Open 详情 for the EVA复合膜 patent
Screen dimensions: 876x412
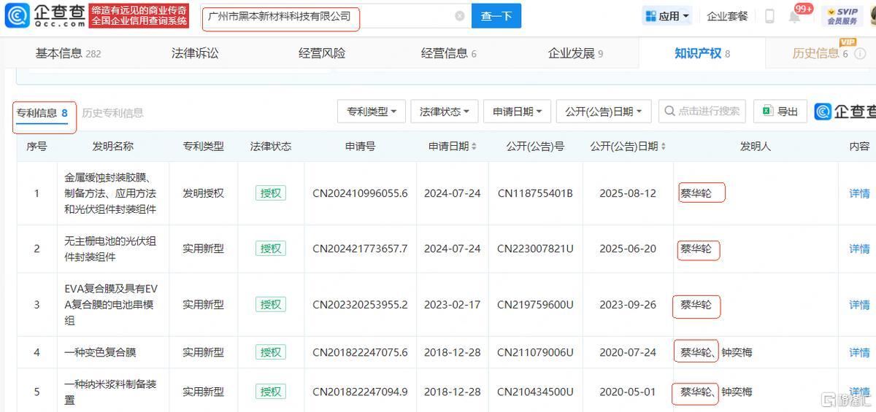[x=859, y=305]
